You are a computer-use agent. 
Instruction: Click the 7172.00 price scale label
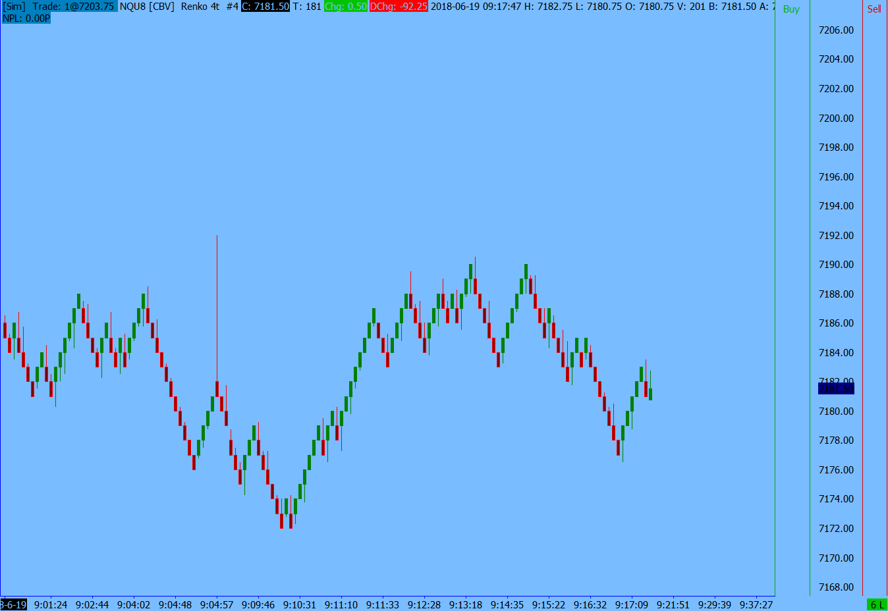point(836,529)
